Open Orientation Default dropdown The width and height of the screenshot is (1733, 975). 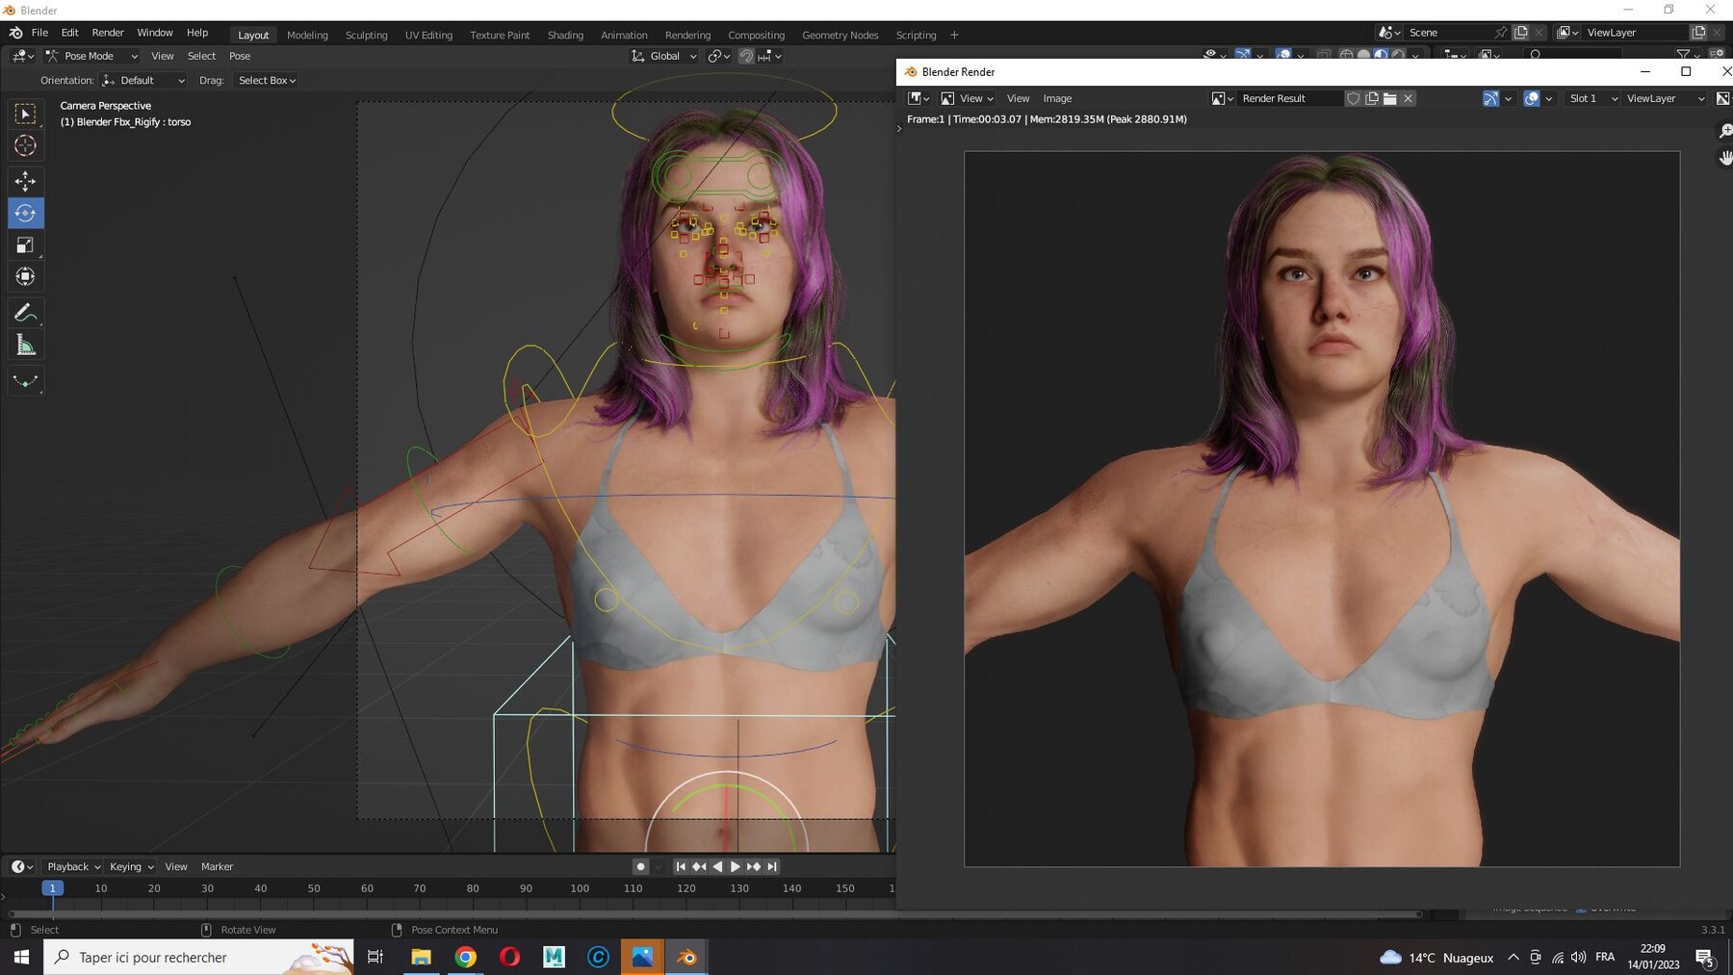(143, 80)
